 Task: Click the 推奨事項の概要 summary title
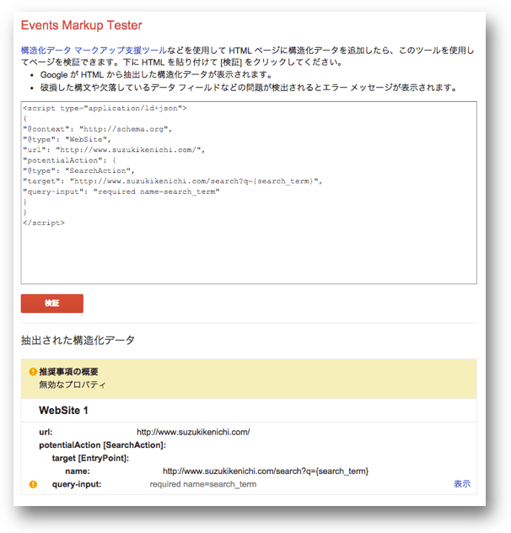pos(68,372)
